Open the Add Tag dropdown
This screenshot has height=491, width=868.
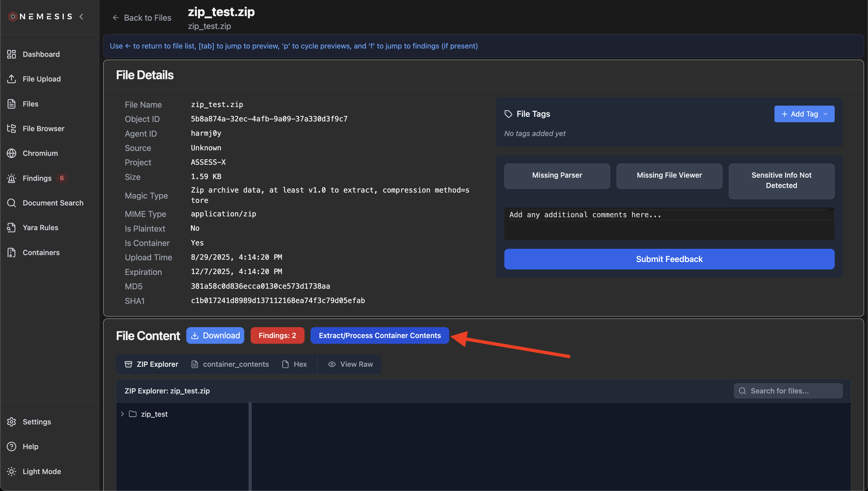pos(804,114)
